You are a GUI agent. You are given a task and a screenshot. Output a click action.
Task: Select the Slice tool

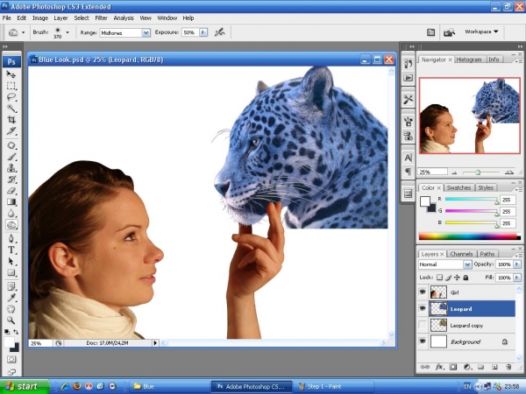pos(11,131)
